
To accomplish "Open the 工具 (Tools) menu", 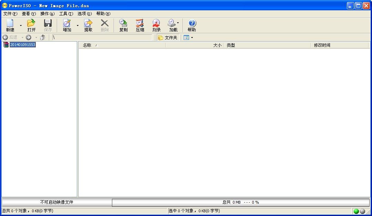I will tap(66, 14).
